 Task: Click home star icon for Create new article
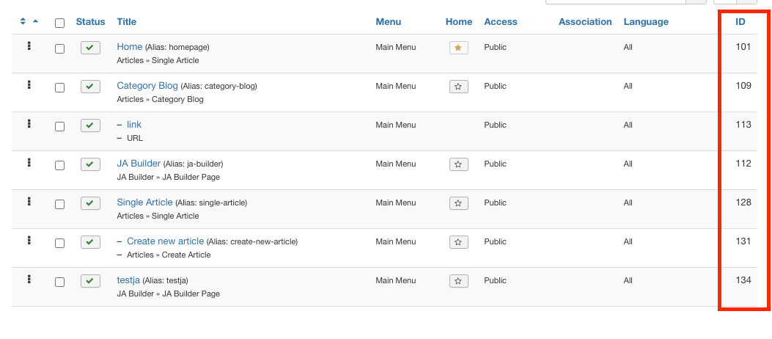(x=458, y=242)
